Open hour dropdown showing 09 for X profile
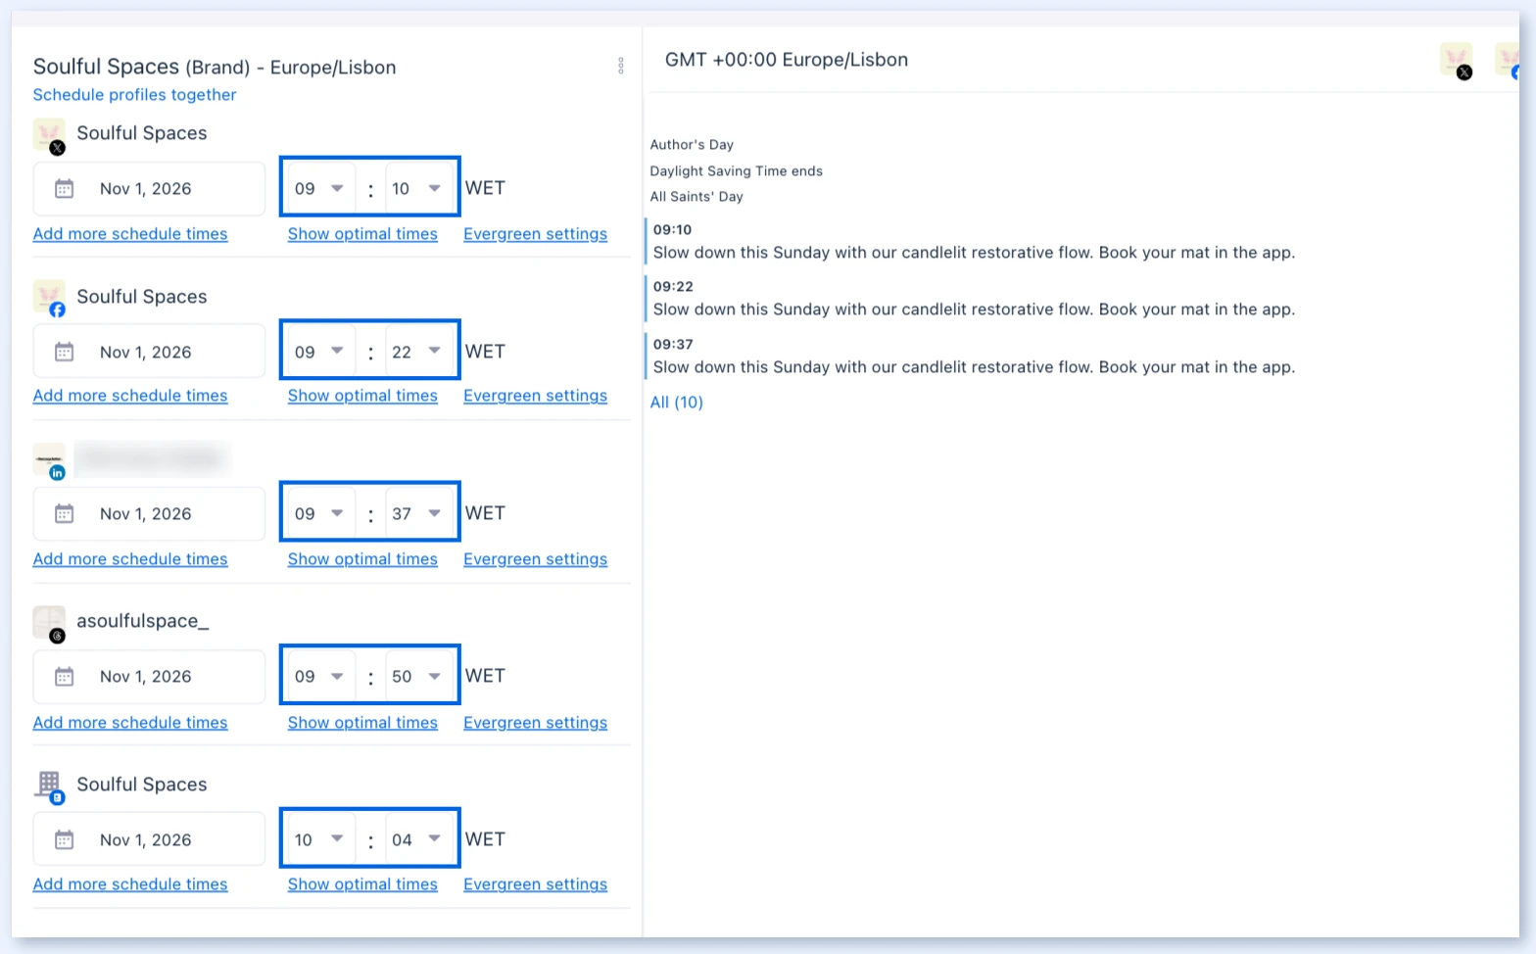This screenshot has width=1536, height=954. pos(319,188)
